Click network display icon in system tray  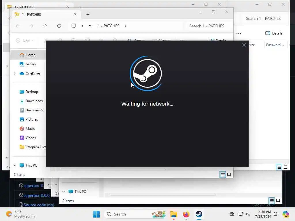point(241,214)
